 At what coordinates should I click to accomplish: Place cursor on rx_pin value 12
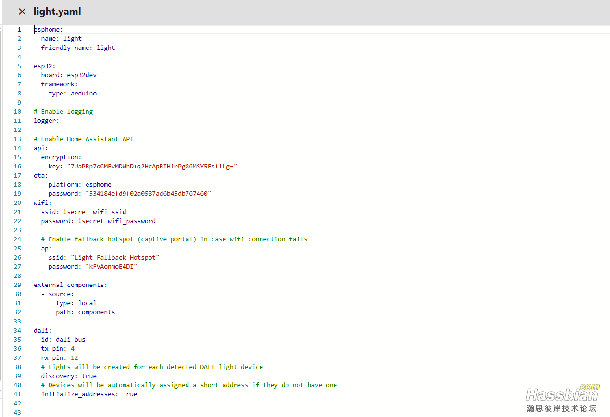coord(75,358)
